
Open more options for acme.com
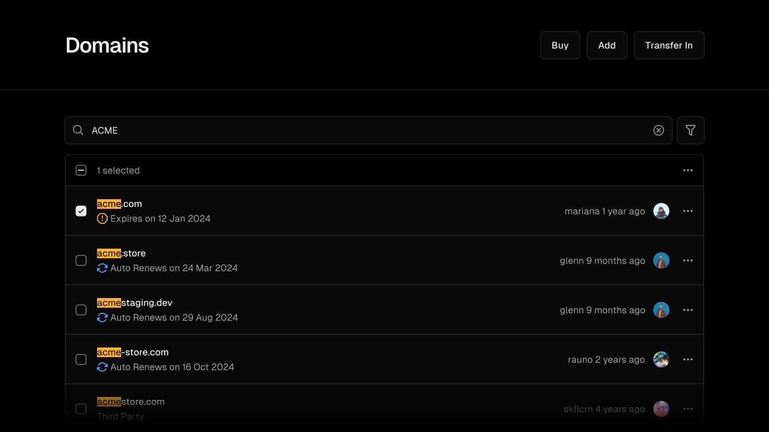click(688, 211)
